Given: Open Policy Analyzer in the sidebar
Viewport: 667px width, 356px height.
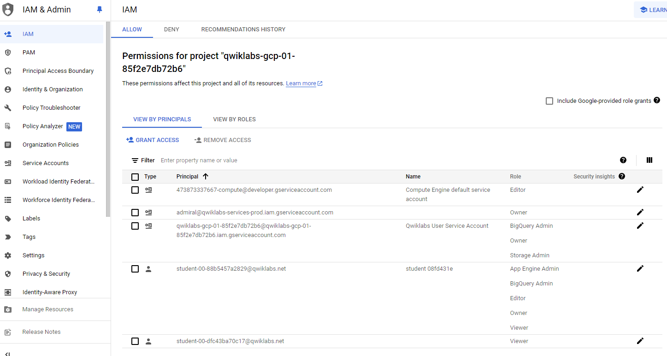Looking at the screenshot, I should tap(52, 126).
